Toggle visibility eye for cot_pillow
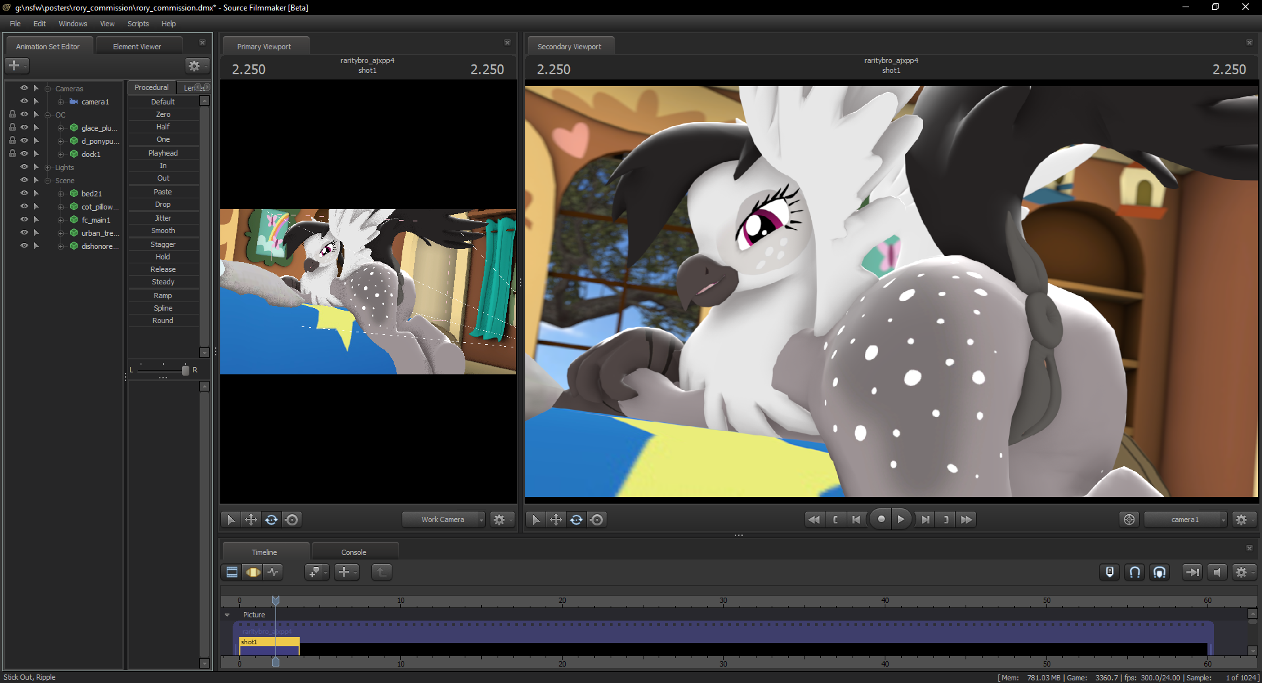The width and height of the screenshot is (1262, 683). click(x=24, y=206)
